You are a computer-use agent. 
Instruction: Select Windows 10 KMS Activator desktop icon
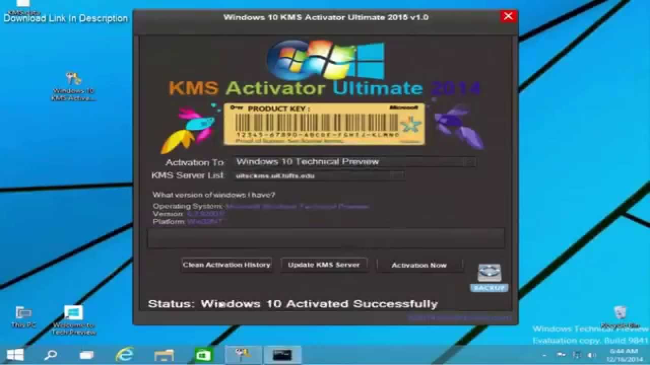74,87
